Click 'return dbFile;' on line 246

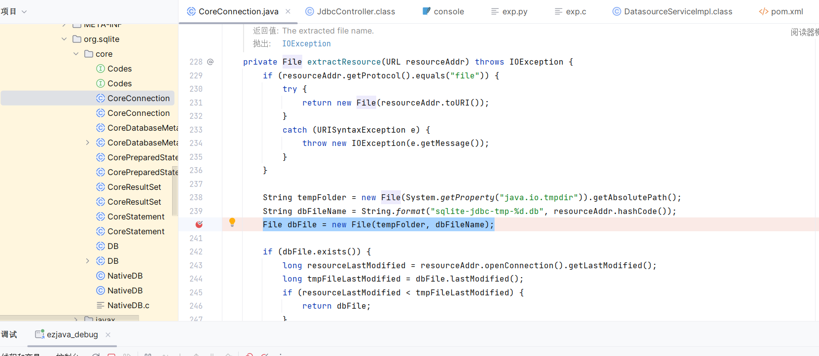click(x=336, y=306)
